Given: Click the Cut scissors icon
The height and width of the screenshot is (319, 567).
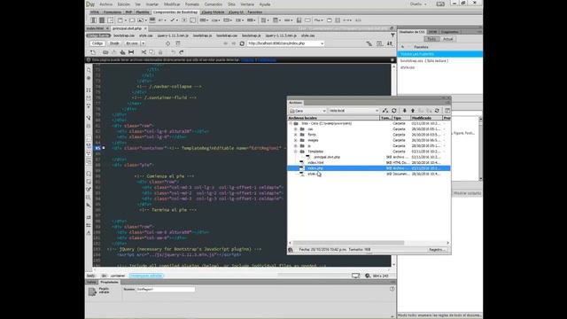Looking at the screenshot, I should point(144,52).
